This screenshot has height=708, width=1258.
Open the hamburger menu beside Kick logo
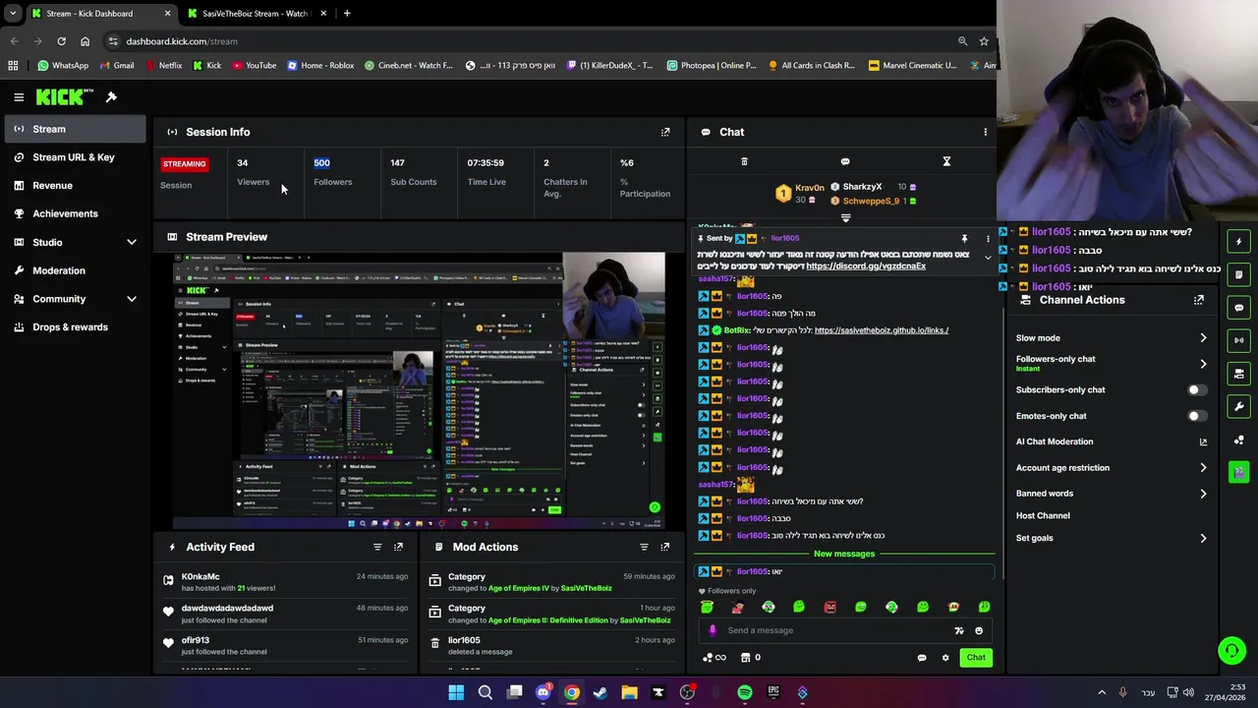(x=19, y=97)
